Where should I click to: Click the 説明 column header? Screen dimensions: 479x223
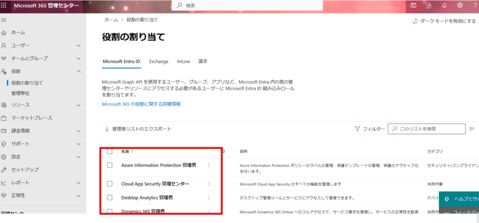tap(243, 151)
